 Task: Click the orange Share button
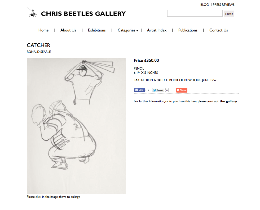[x=182, y=90]
